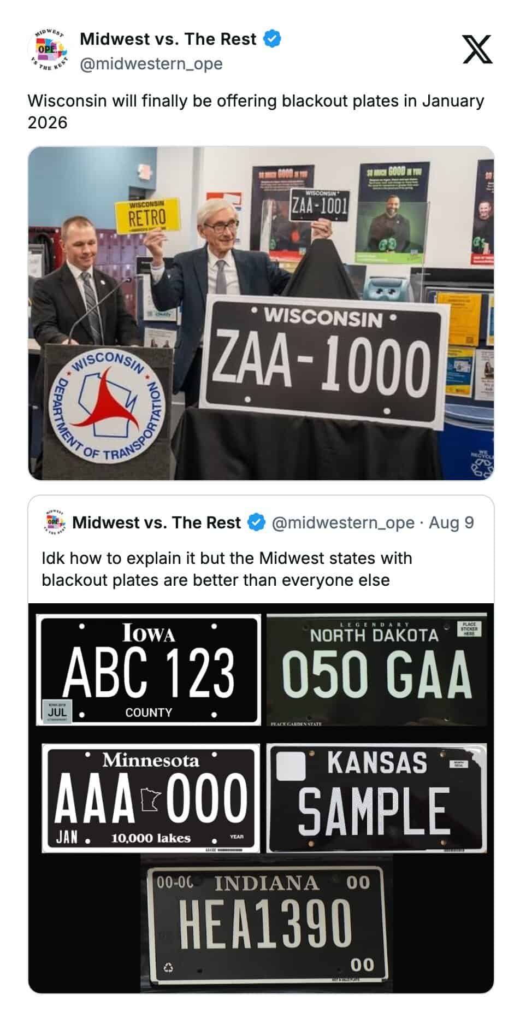This screenshot has width=520, height=1018.
Task: Click the Aug 9 timestamp on the quoted tweet
Action: click(451, 522)
